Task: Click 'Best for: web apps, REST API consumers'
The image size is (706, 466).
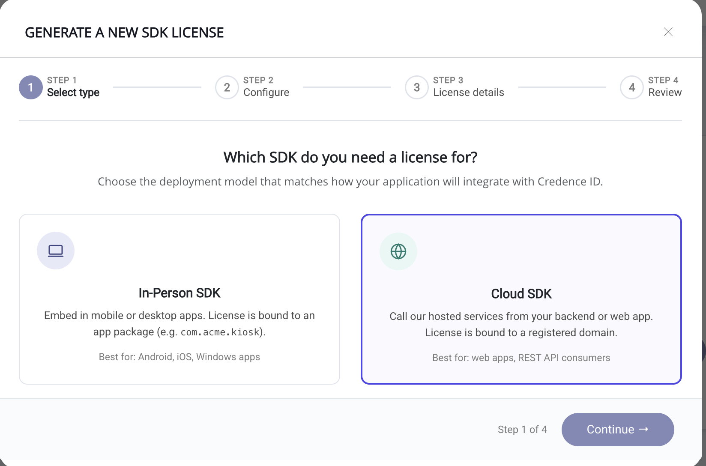Action: pos(521,358)
